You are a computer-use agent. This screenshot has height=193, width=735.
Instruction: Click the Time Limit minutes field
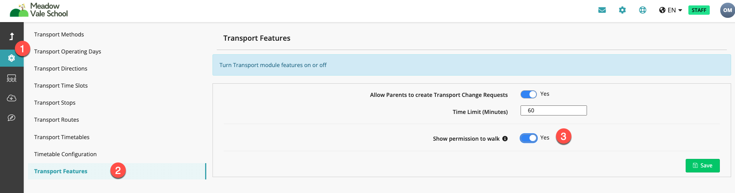pyautogui.click(x=554, y=110)
